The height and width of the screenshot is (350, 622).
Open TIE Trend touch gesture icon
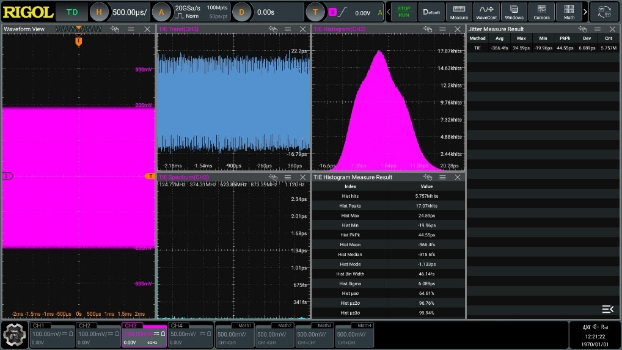point(273,29)
